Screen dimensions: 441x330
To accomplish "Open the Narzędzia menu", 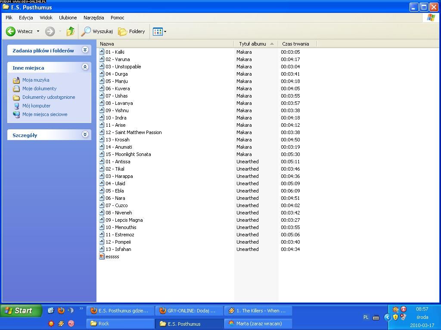I will click(x=93, y=18).
